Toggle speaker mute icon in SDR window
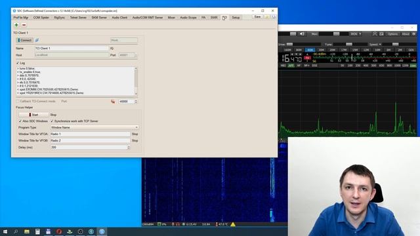The height and width of the screenshot is (236, 420). click(302, 34)
